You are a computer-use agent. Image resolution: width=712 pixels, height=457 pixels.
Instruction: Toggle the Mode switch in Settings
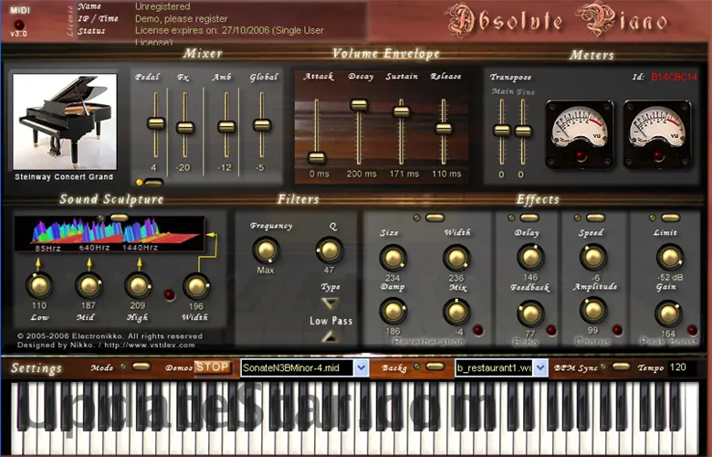(x=141, y=367)
